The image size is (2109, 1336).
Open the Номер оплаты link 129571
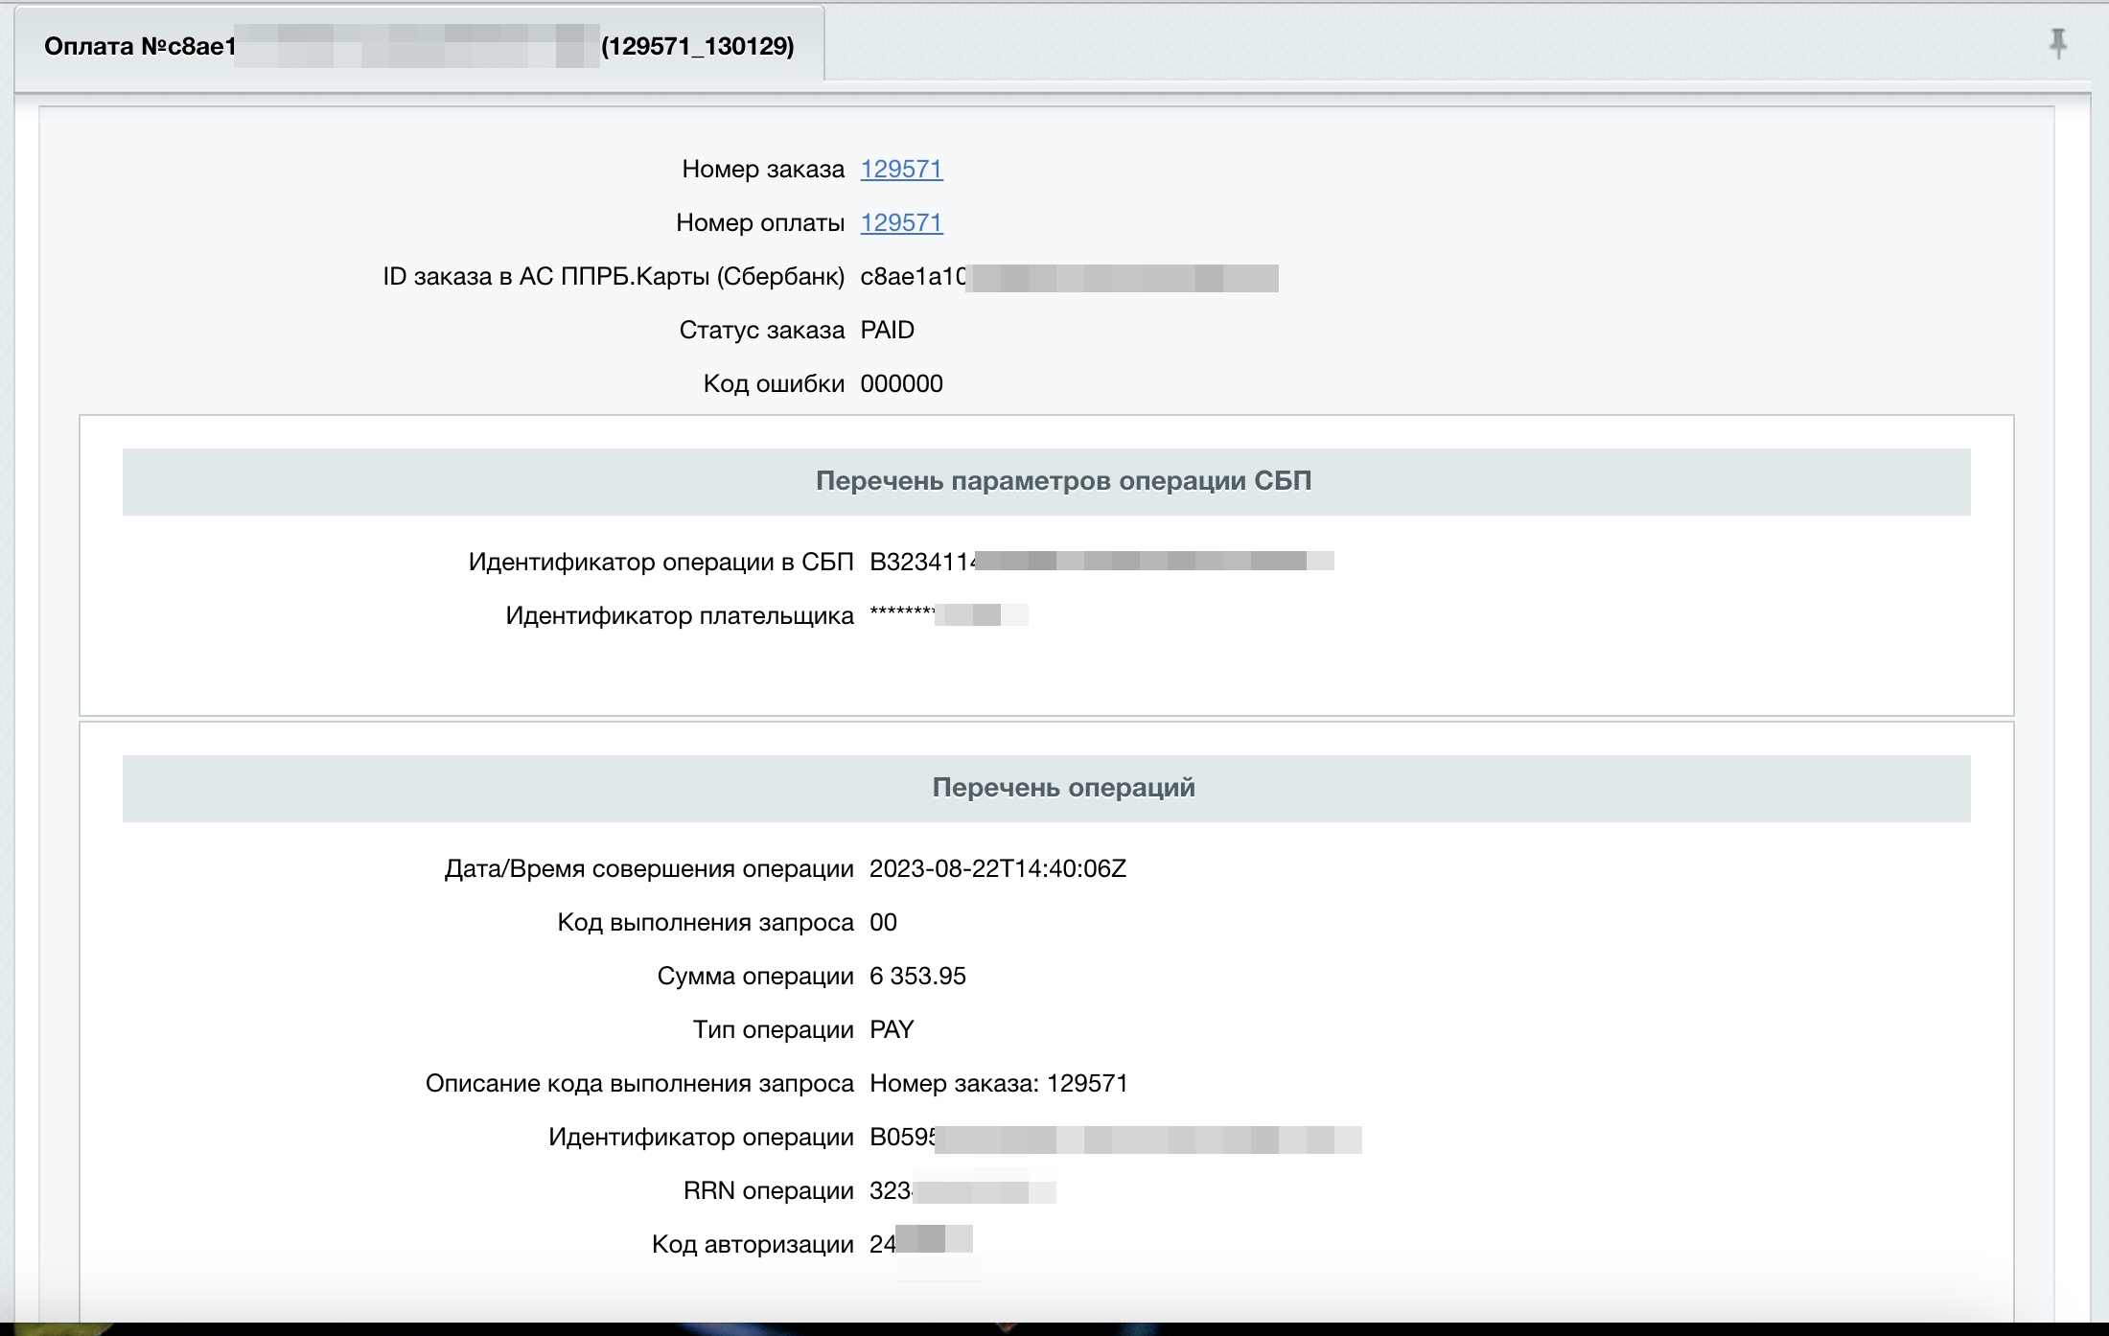coord(901,222)
